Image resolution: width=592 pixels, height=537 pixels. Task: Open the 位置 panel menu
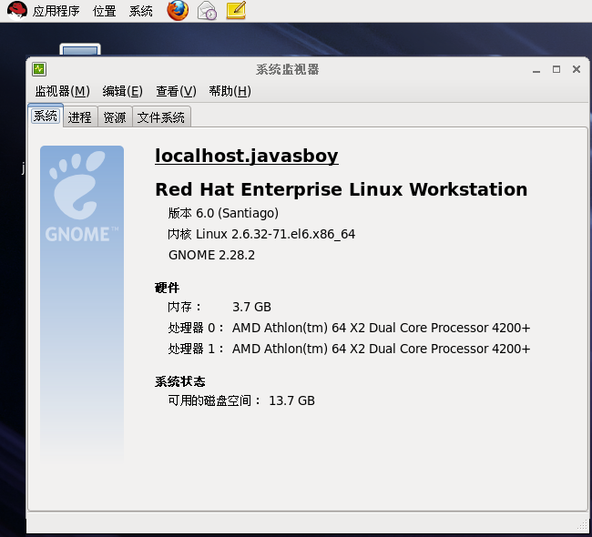(x=104, y=11)
